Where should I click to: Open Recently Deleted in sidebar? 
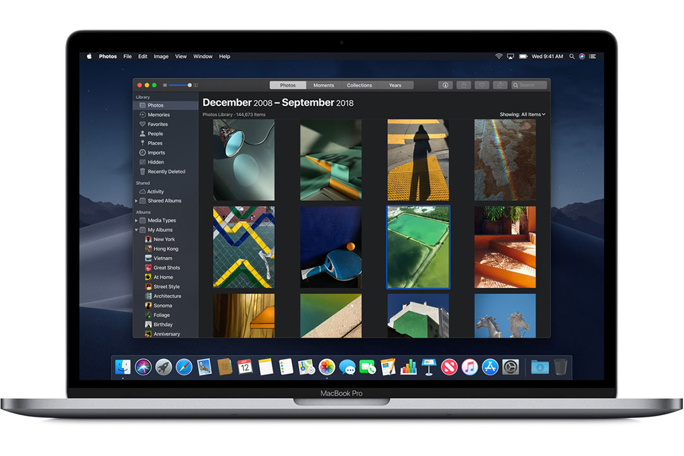[x=166, y=172]
